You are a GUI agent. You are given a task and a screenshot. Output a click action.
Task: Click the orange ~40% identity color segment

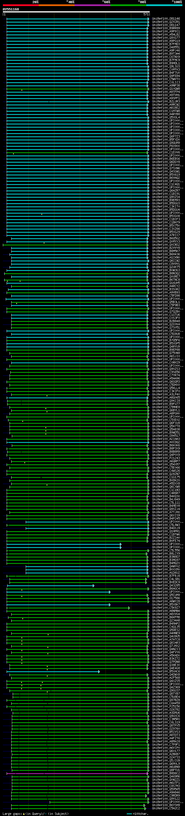pos(57,5)
